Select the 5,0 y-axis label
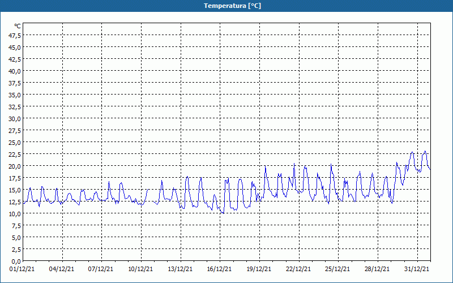The height and width of the screenshot is (283, 453). pos(16,238)
